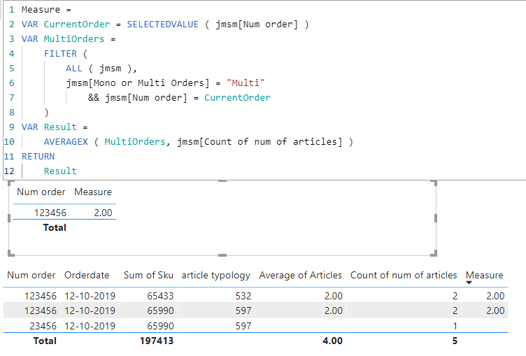Click Total row label in top visual
This screenshot has height=356, width=526.
click(55, 227)
